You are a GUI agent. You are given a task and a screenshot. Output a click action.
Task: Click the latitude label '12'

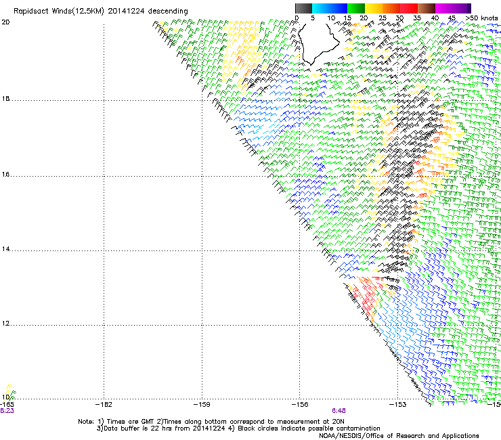5,324
